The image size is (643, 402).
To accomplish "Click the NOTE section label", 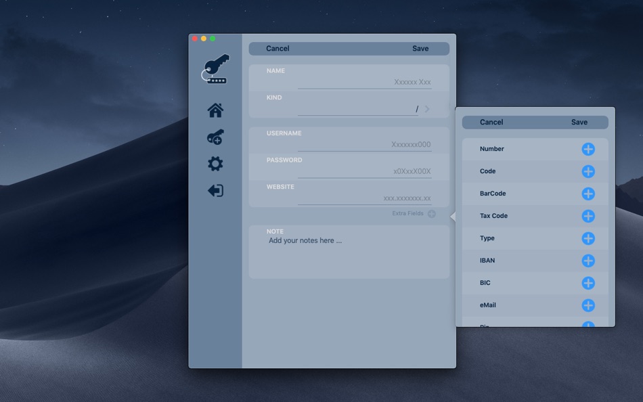I will [275, 231].
